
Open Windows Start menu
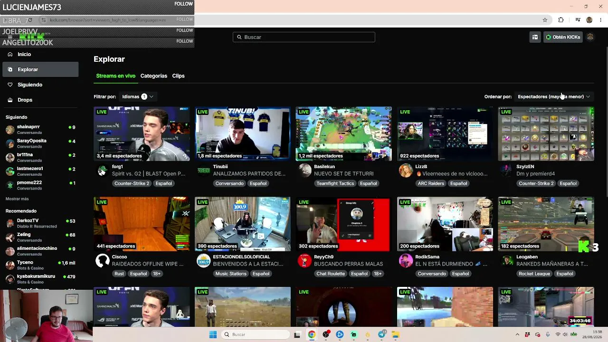coord(213,334)
